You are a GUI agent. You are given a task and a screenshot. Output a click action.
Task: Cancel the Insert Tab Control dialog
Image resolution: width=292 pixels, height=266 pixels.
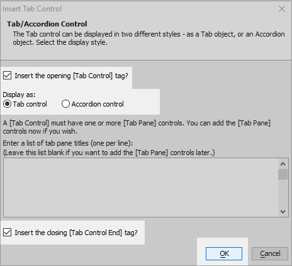[x=270, y=253]
